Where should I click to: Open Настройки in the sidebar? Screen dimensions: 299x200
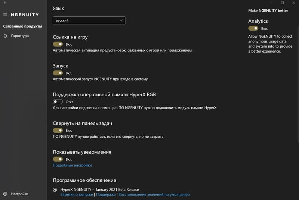[x=20, y=194]
